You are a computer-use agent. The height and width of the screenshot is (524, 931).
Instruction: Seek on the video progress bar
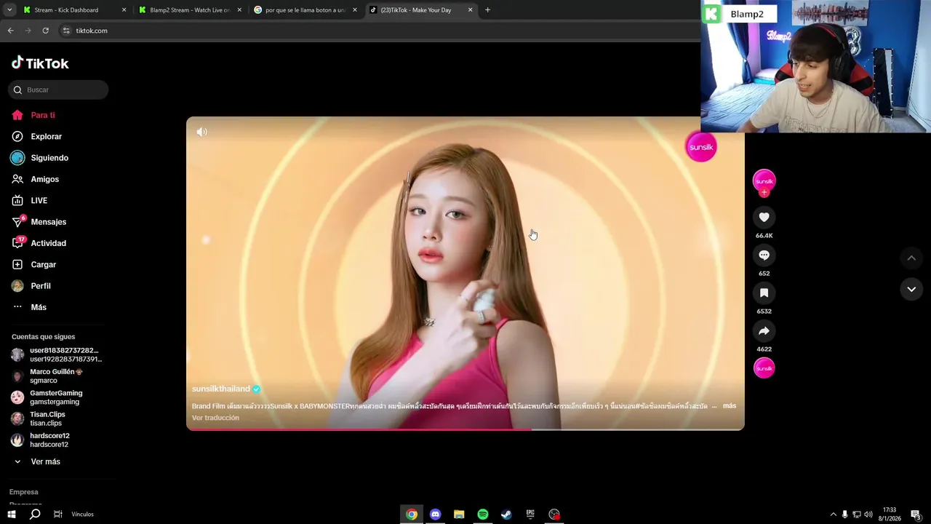[465, 429]
